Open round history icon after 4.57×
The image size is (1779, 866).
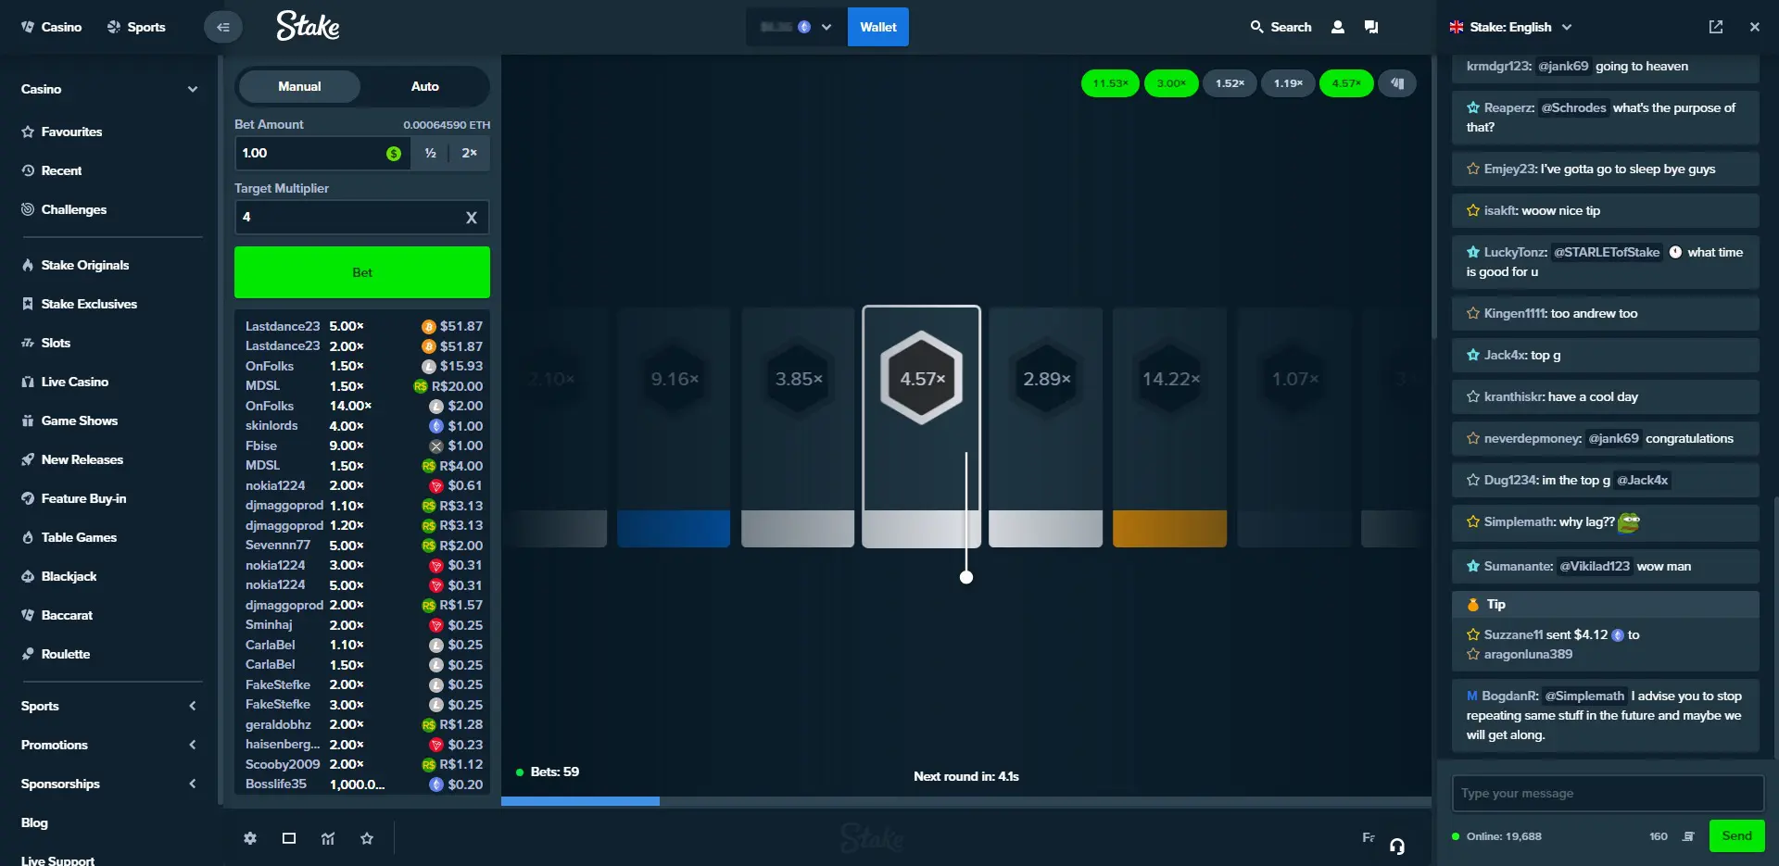[1397, 83]
